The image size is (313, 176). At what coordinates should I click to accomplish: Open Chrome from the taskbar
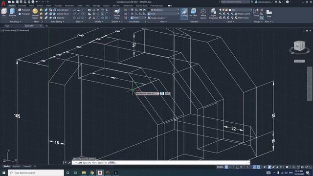point(92,173)
